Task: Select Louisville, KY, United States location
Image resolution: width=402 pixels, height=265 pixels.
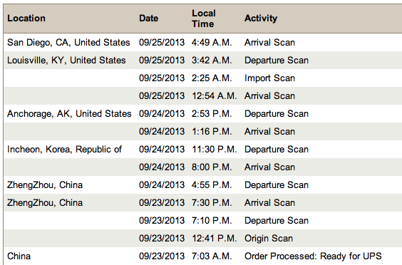Action: pos(66,61)
